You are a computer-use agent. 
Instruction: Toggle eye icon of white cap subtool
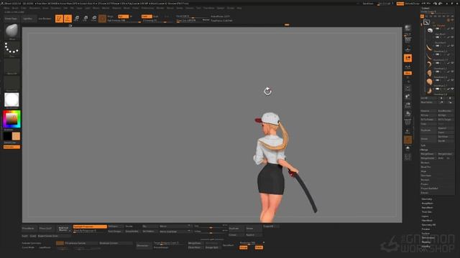pyautogui.click(x=452, y=29)
